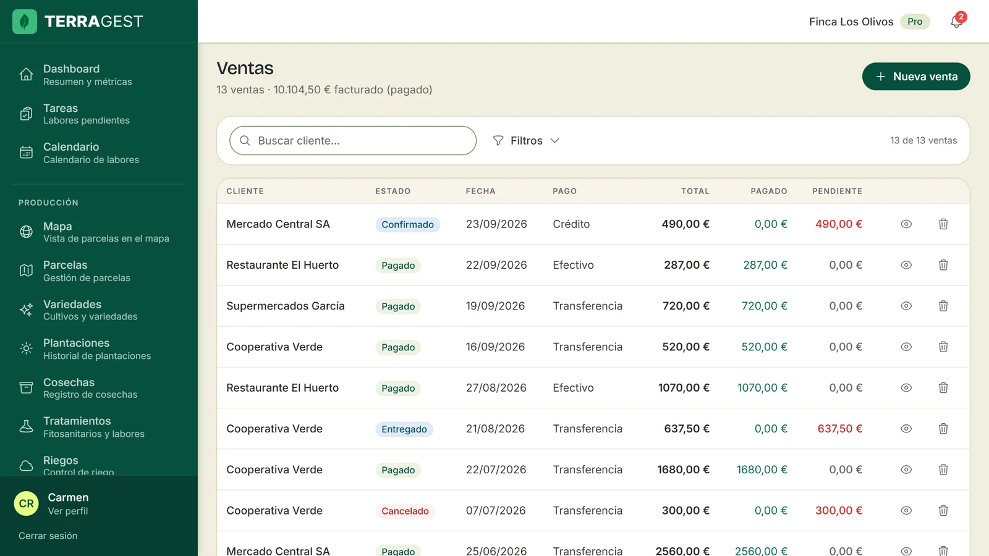View the Mercado Central SA 23/09/2026 sale details
Screen dimensions: 989x556
[x=906, y=224]
